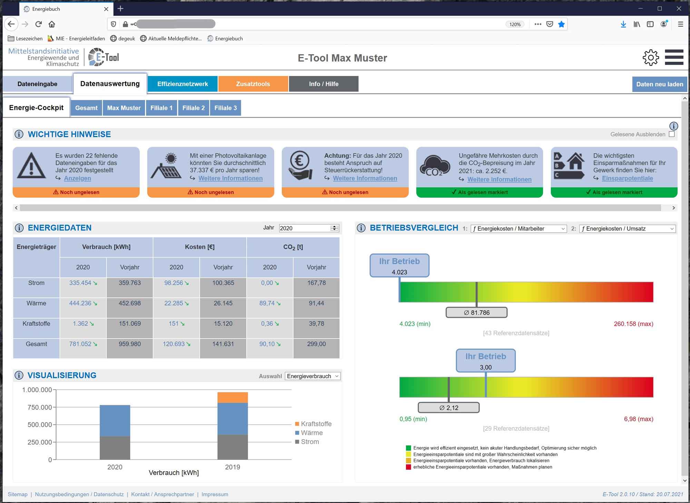Click info icon beside Betriebsvergleich heading
690x503 pixels.
[x=361, y=228]
